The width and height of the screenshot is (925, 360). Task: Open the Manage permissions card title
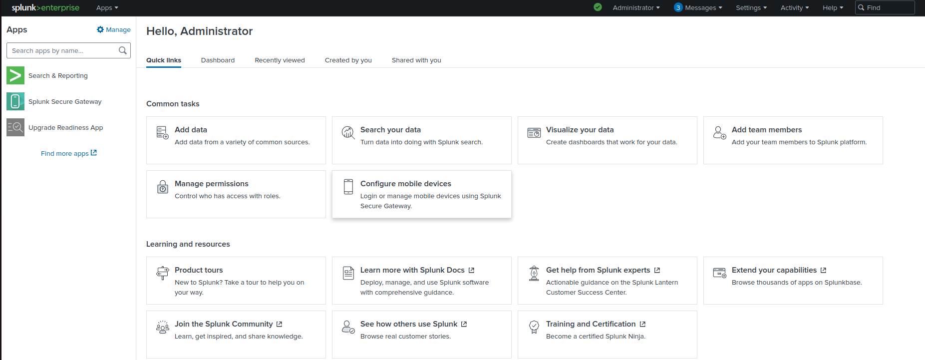(x=212, y=184)
